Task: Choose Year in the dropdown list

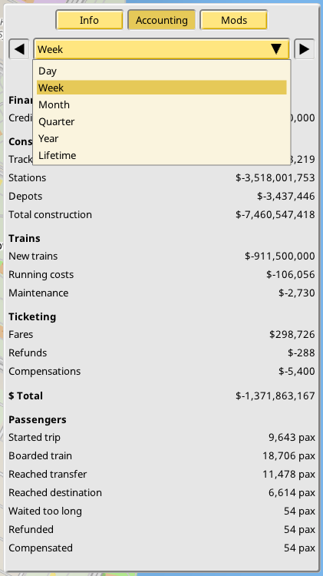Action: coord(161,138)
